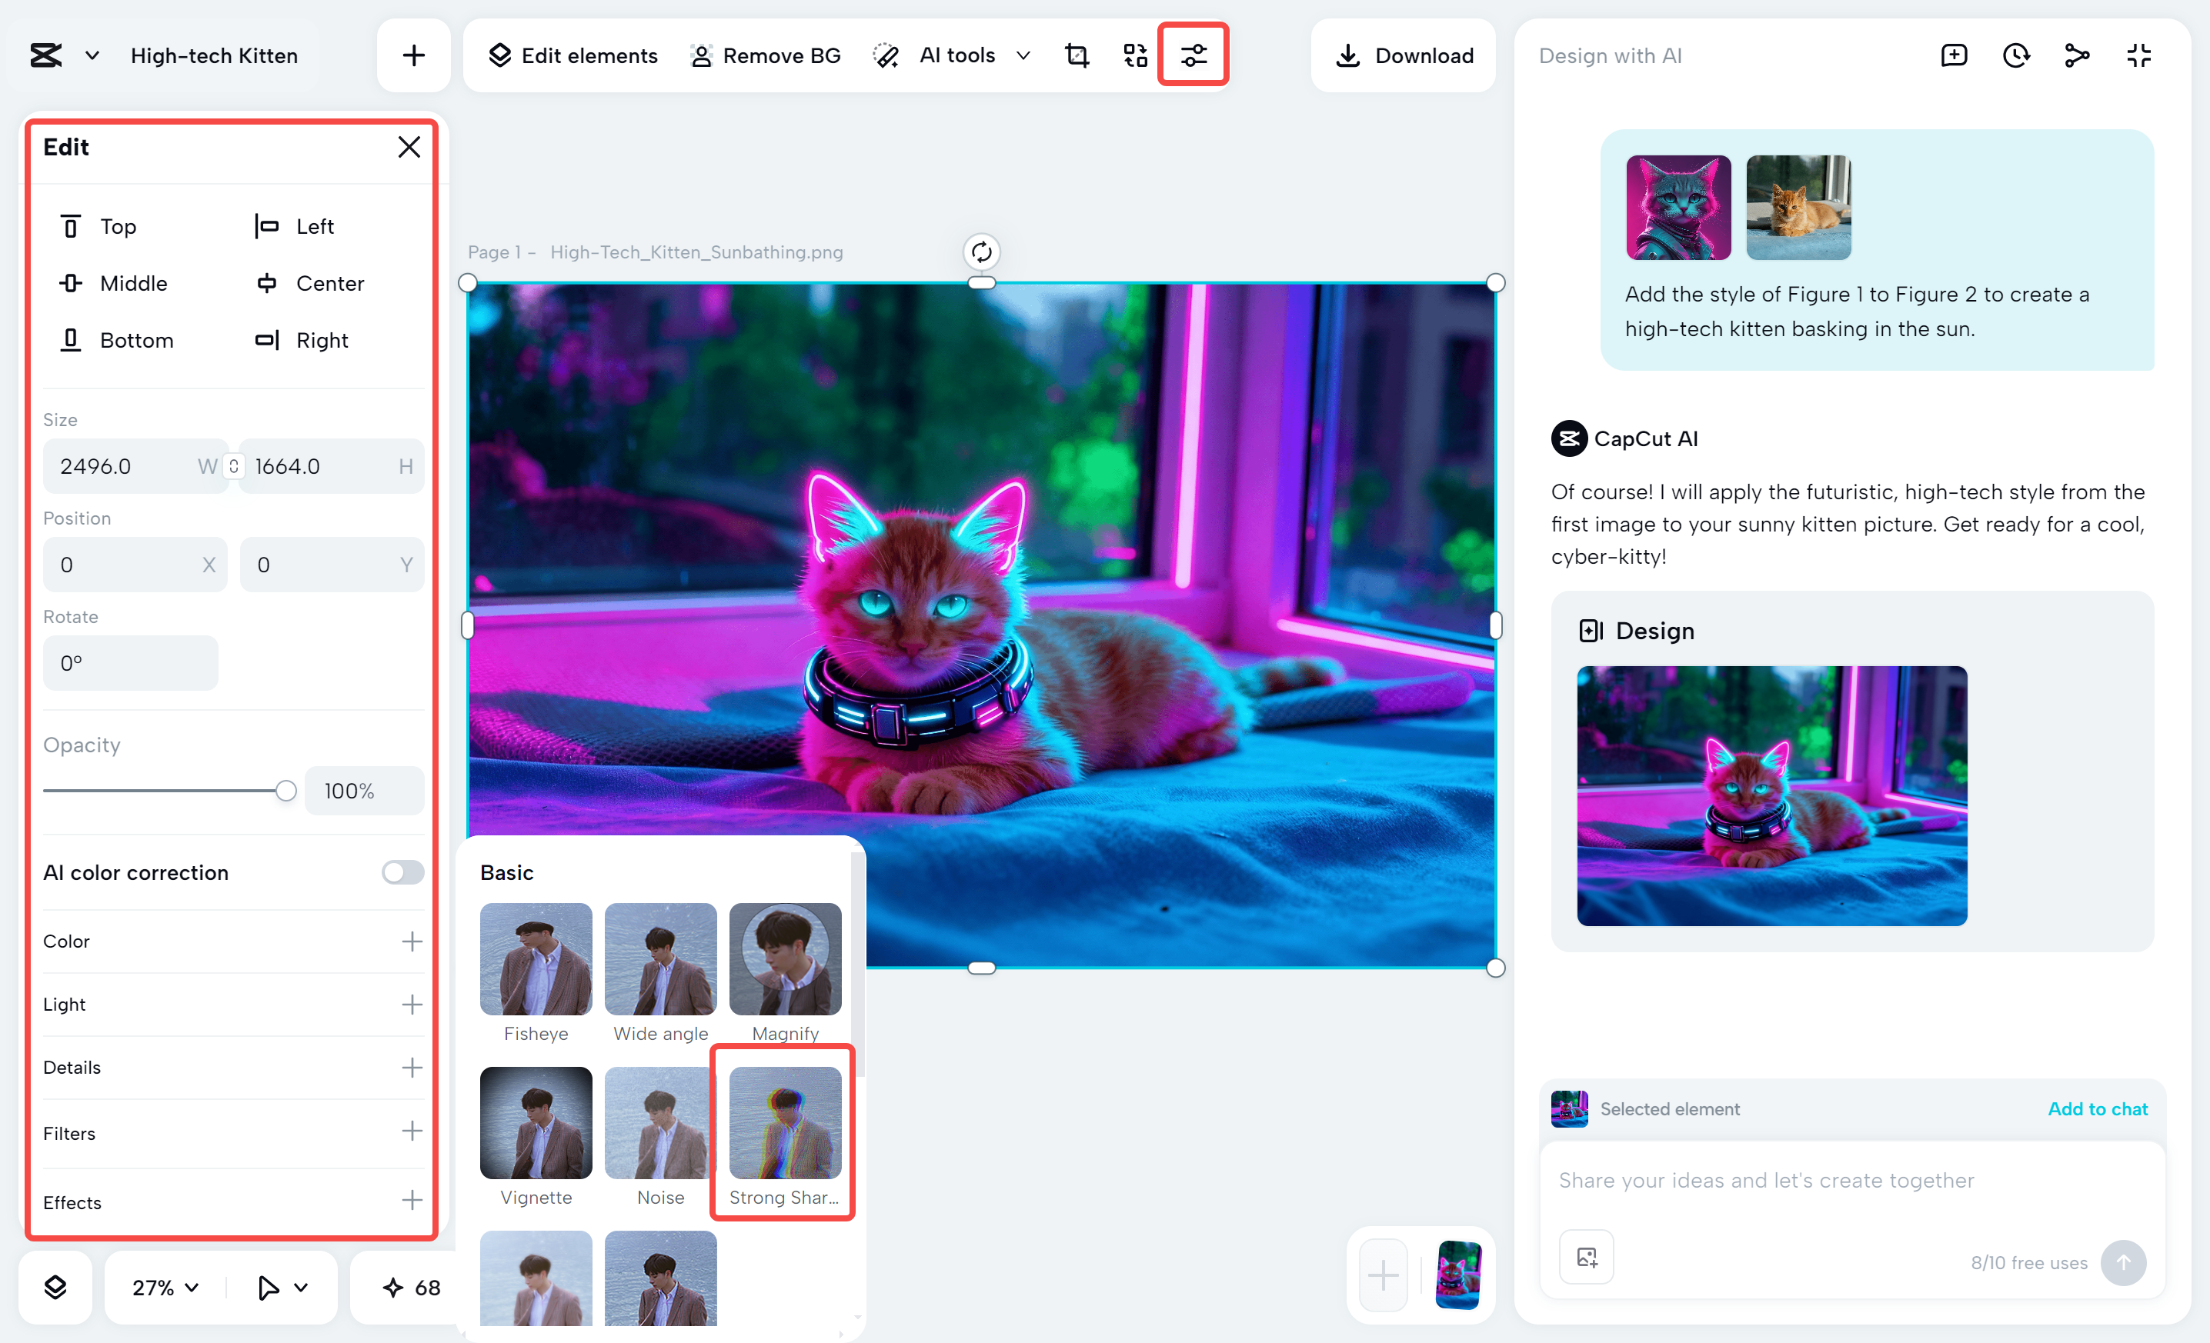Click the Replace image icon in the toolbar
The width and height of the screenshot is (2210, 1343).
pyautogui.click(x=1133, y=55)
